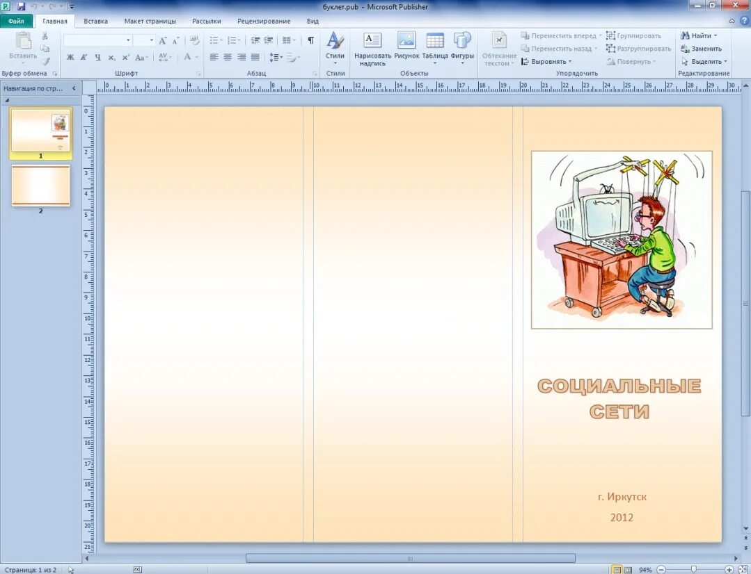Save the publication from the Quick Access toolbar
Image resolution: width=751 pixels, height=574 pixels.
point(21,7)
